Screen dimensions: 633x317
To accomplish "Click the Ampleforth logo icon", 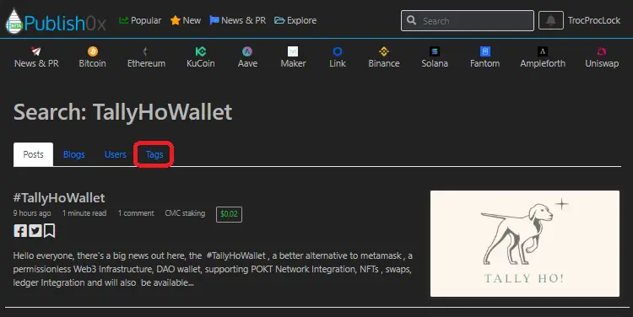I will click(x=543, y=51).
